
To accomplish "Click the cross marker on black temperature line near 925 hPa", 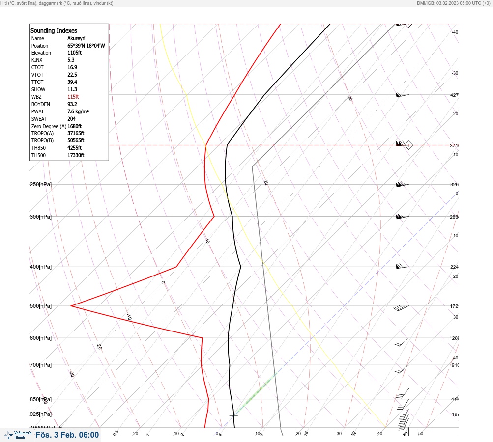I will coord(233,415).
